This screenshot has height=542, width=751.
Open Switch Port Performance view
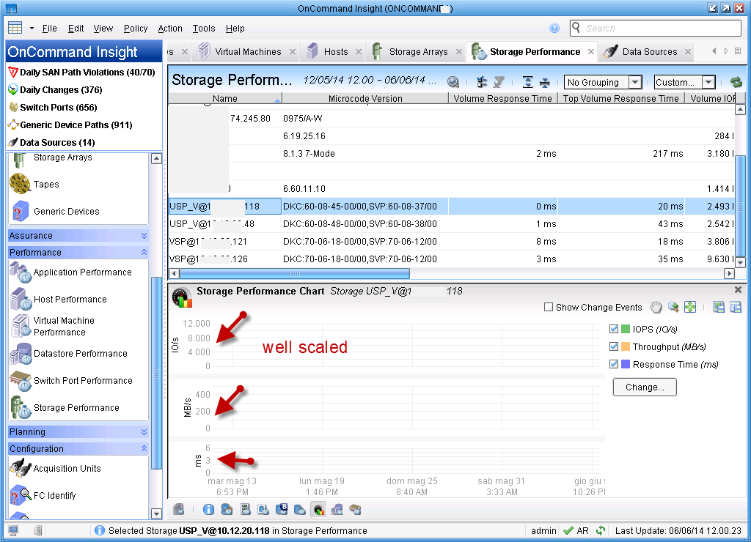tap(83, 381)
